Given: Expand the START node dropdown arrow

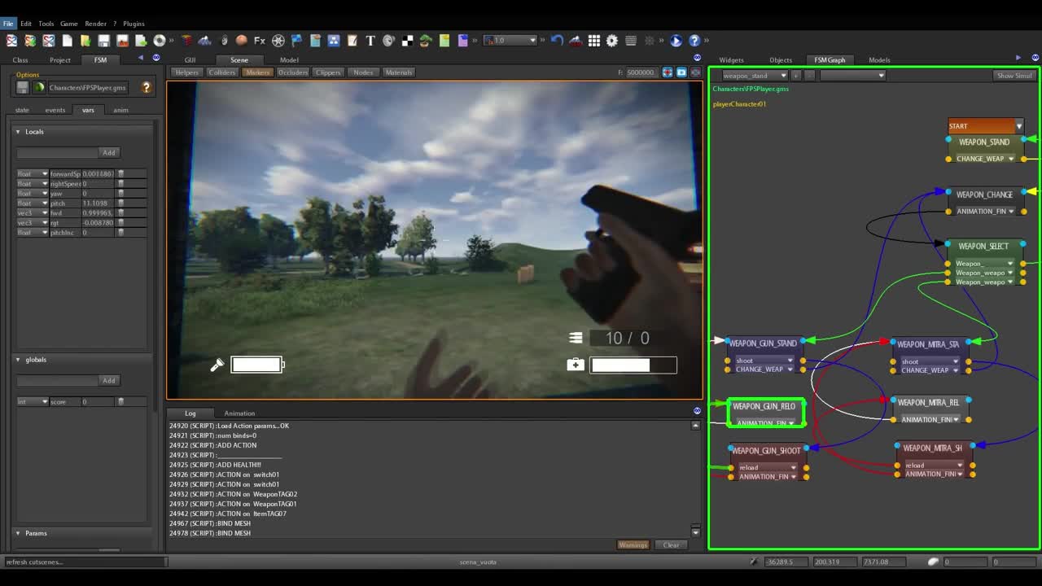Looking at the screenshot, I should 1018,125.
